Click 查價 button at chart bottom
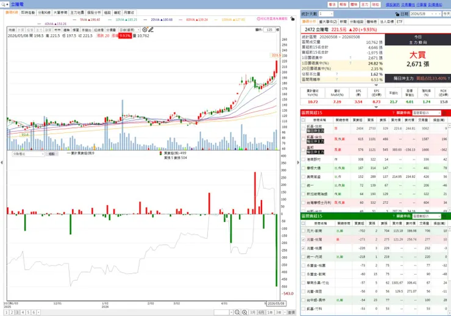The height and width of the screenshot is (316, 451). pos(291,312)
